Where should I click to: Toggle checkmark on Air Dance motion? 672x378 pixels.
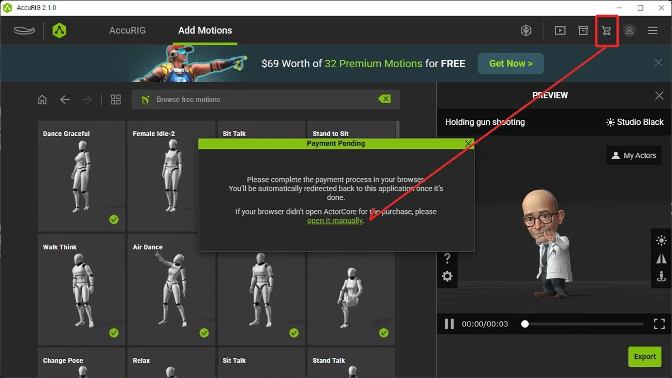[204, 333]
